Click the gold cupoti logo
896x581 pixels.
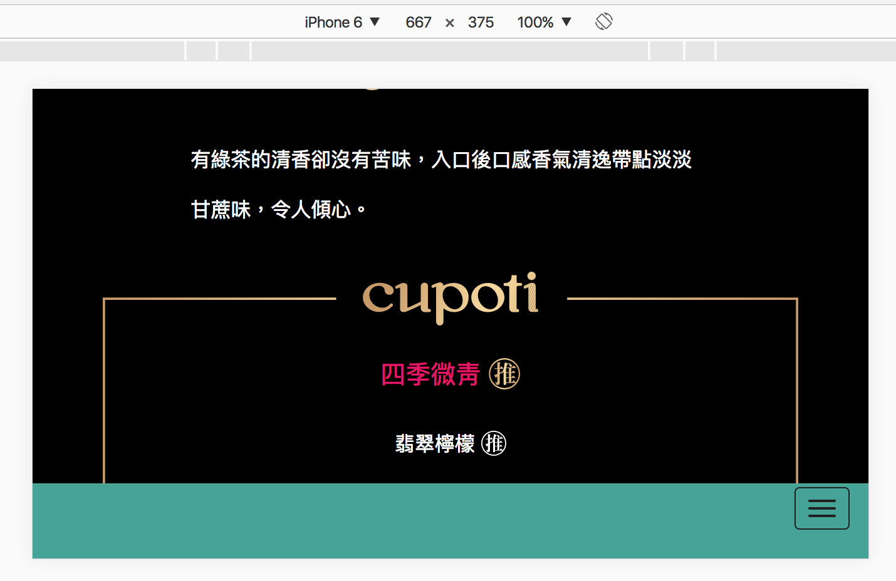tap(451, 297)
